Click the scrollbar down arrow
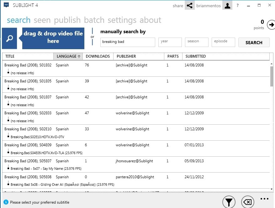The height and width of the screenshot is (208, 275). [272, 189]
